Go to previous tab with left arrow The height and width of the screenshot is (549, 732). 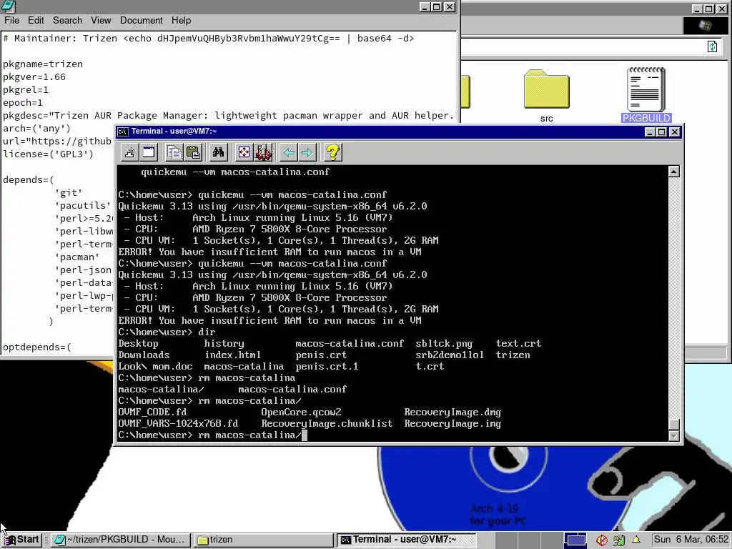(x=289, y=152)
